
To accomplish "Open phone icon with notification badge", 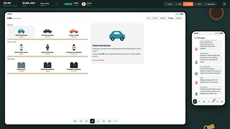I will pyautogui.click(x=213, y=102).
